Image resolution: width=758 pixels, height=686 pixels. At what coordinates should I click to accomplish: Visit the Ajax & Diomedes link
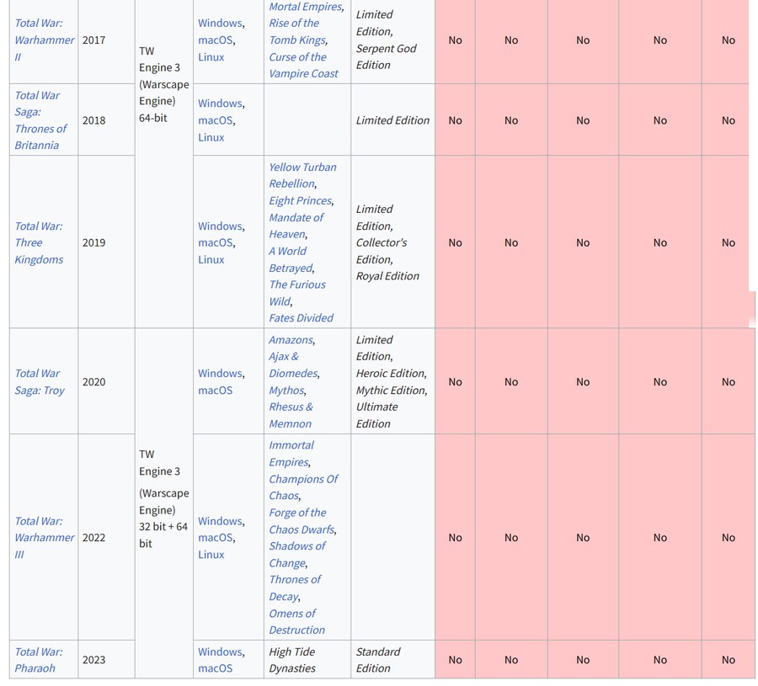tap(293, 364)
